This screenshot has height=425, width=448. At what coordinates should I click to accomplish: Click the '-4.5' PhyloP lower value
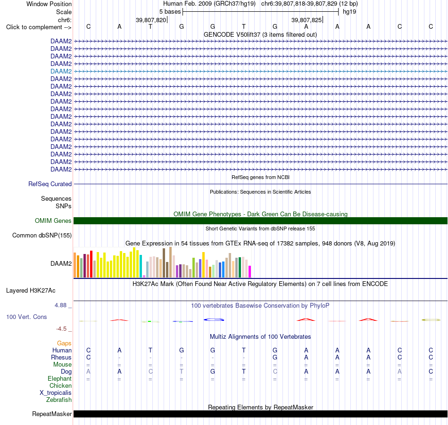(61, 329)
